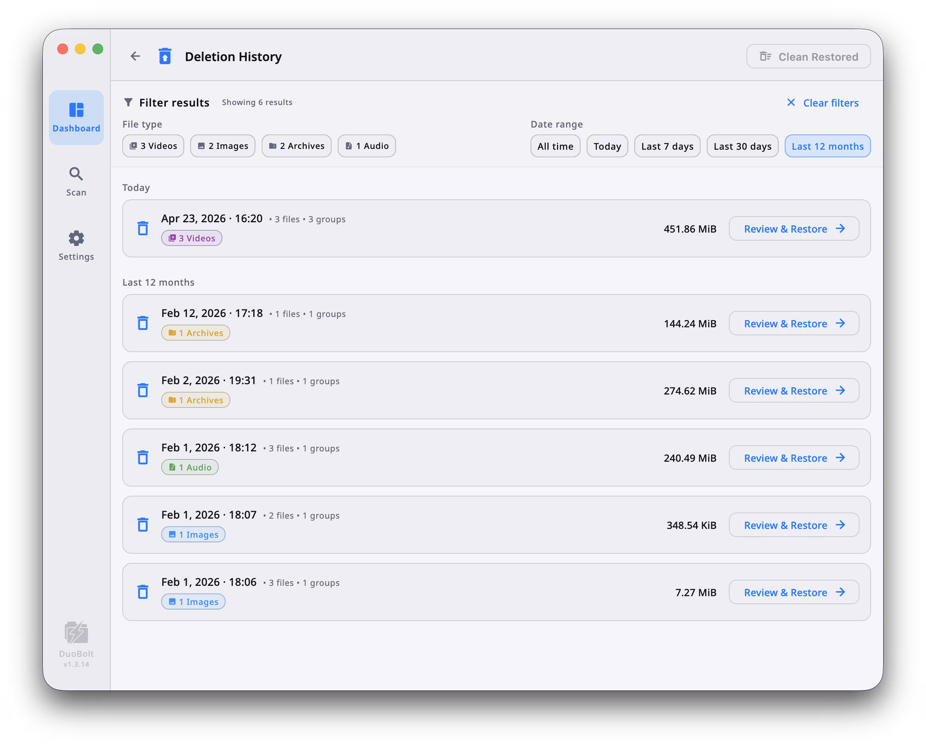
Task: Click the 1 Audio tag on 18:12 entry
Action: pos(190,467)
